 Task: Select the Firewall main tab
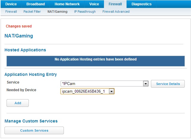(x=115, y=4)
